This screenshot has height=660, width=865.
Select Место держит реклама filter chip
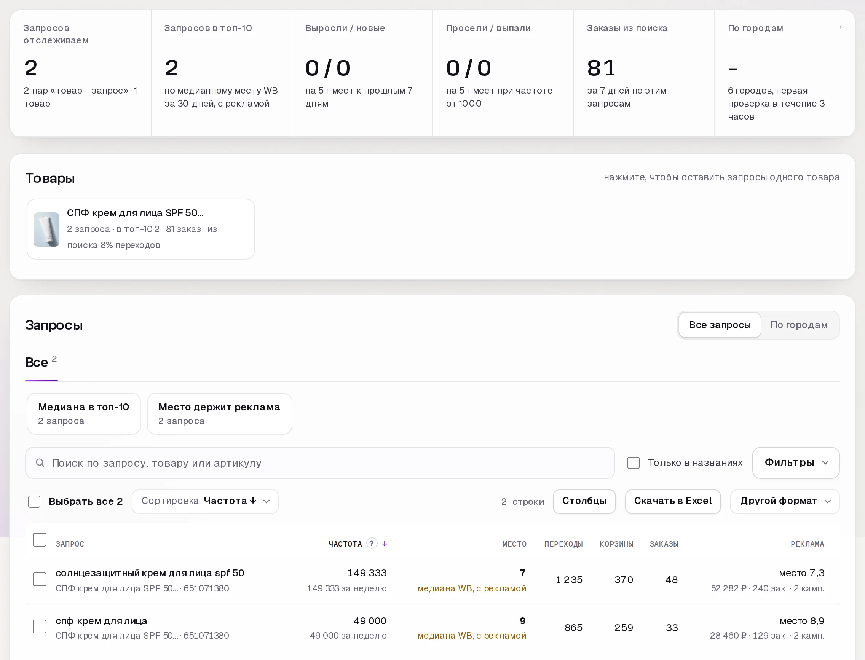click(219, 414)
